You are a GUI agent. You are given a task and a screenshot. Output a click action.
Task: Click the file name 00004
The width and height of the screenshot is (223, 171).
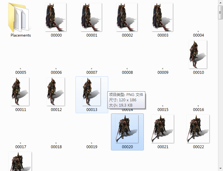tap(198, 35)
